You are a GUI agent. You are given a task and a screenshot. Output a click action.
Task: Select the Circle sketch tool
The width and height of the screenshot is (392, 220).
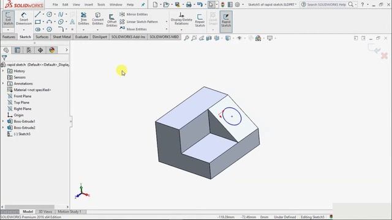pos(49,15)
